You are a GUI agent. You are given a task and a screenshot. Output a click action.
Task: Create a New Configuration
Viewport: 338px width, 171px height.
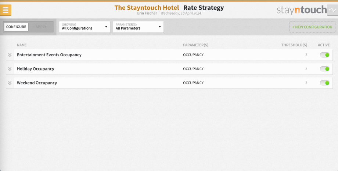[312, 27]
